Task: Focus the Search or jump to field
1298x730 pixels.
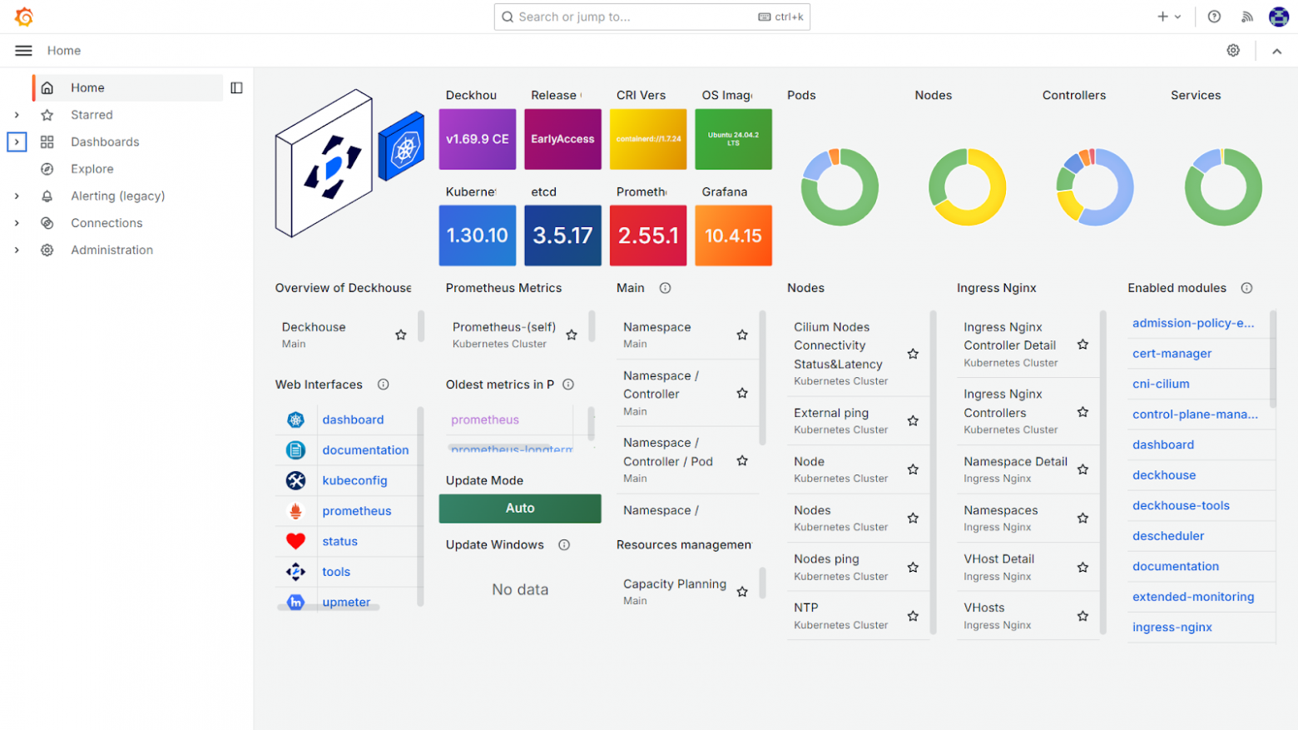Action: 651,17
